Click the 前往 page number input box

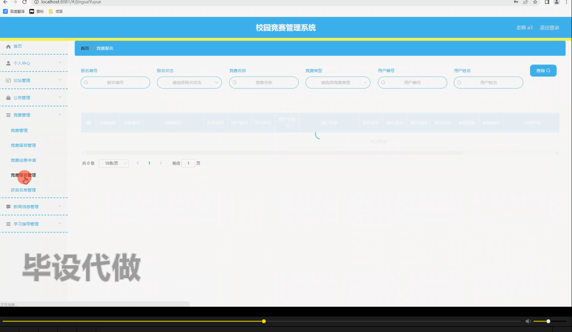pos(188,163)
